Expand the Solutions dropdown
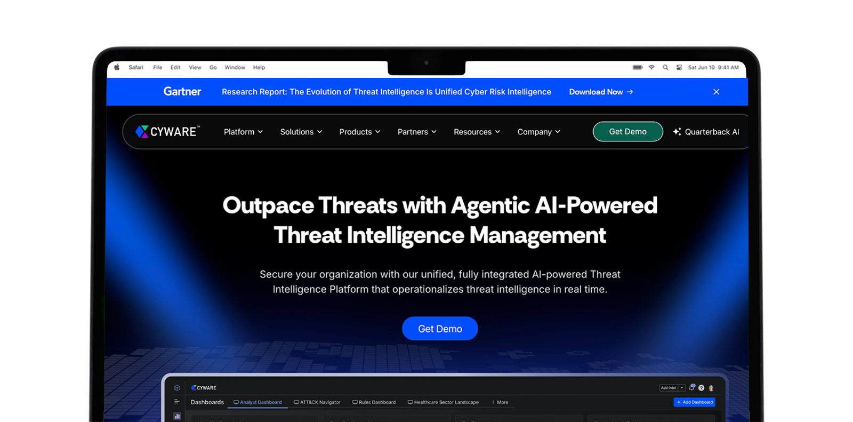The width and height of the screenshot is (853, 422). tap(301, 132)
